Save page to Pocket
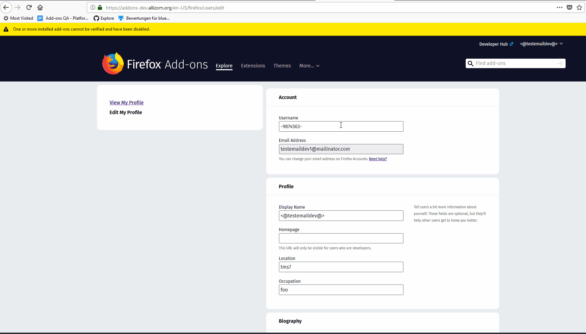Screen dimensions: 586x334 [569, 7]
